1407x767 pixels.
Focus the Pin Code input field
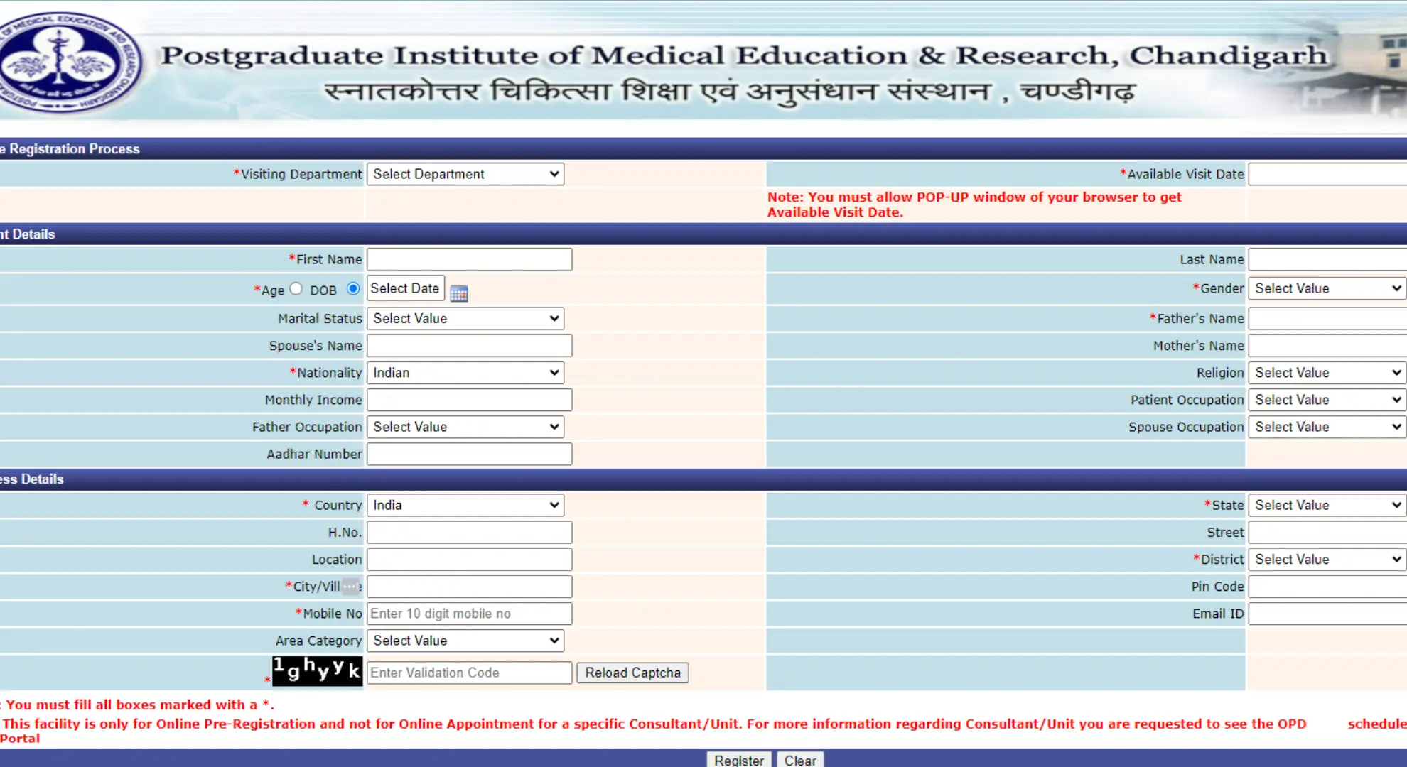tap(1327, 586)
